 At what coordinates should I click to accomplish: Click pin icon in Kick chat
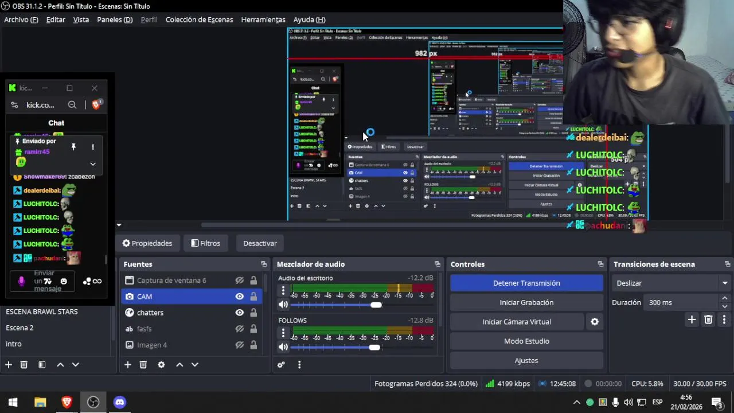click(73, 147)
